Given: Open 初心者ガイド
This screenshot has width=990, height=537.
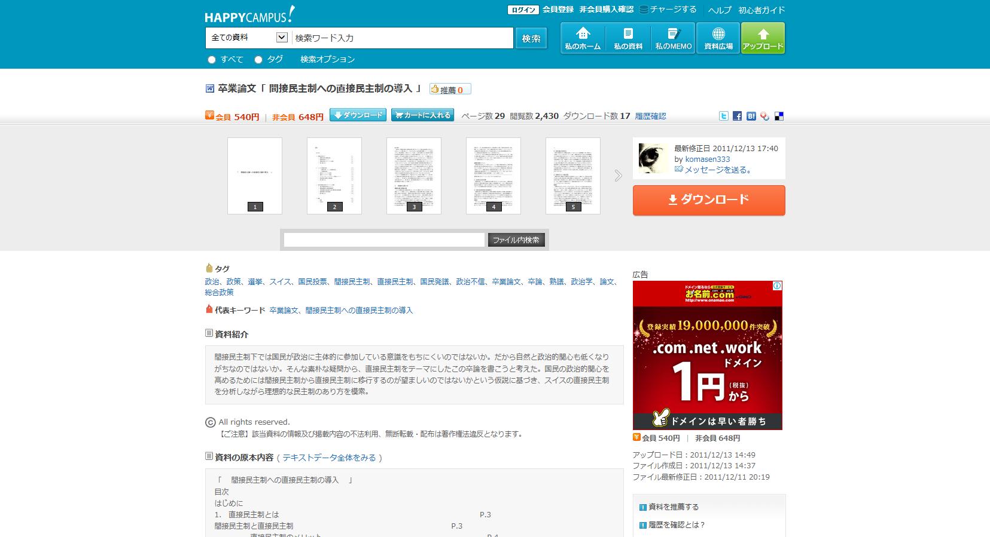Looking at the screenshot, I should click(761, 10).
